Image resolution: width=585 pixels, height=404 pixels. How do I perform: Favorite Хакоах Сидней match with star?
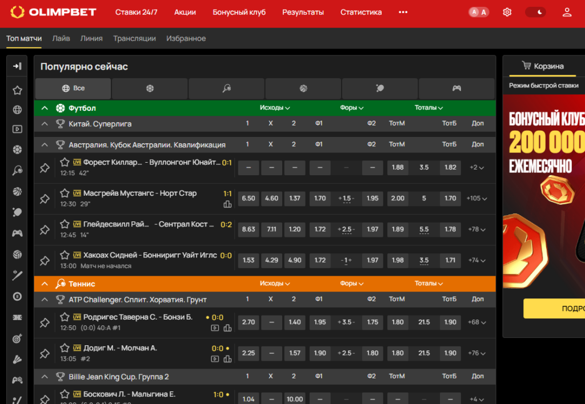(65, 255)
